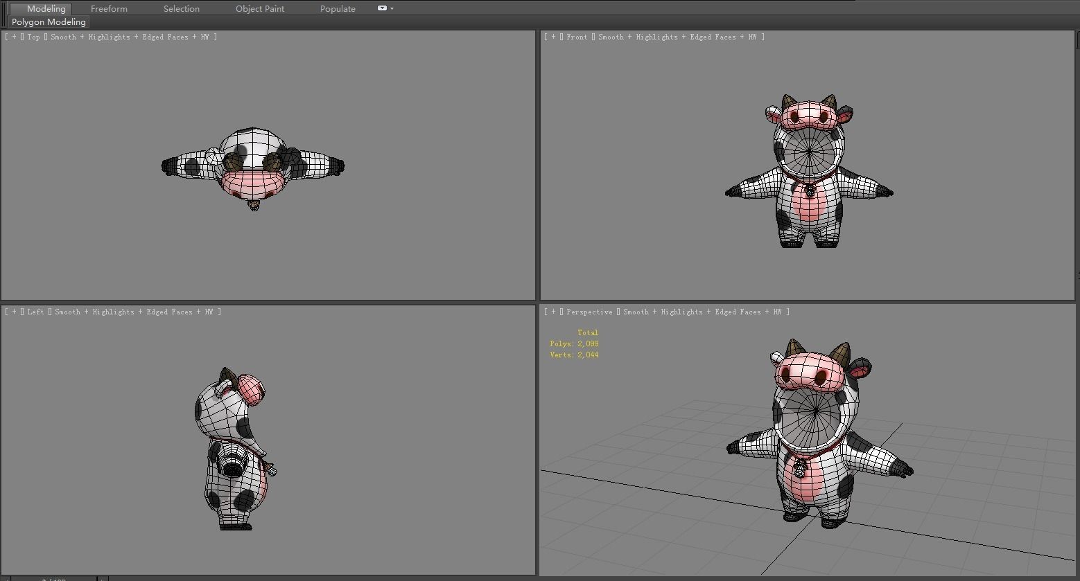Click the Perspective view name label
The height and width of the screenshot is (581, 1080).
tap(589, 312)
